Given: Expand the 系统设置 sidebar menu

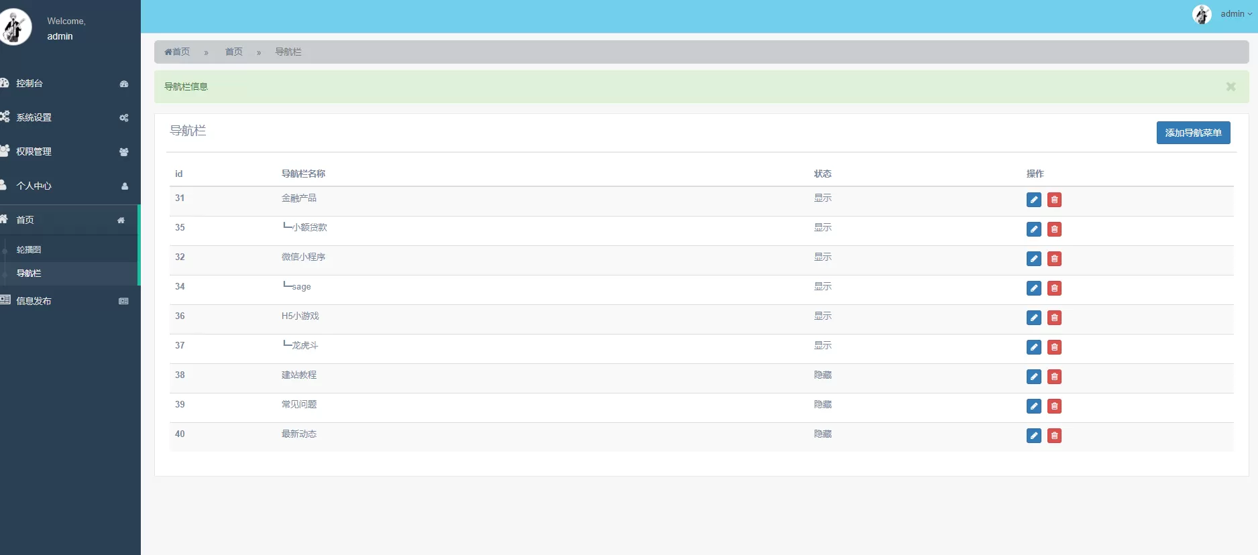Looking at the screenshot, I should (64, 117).
